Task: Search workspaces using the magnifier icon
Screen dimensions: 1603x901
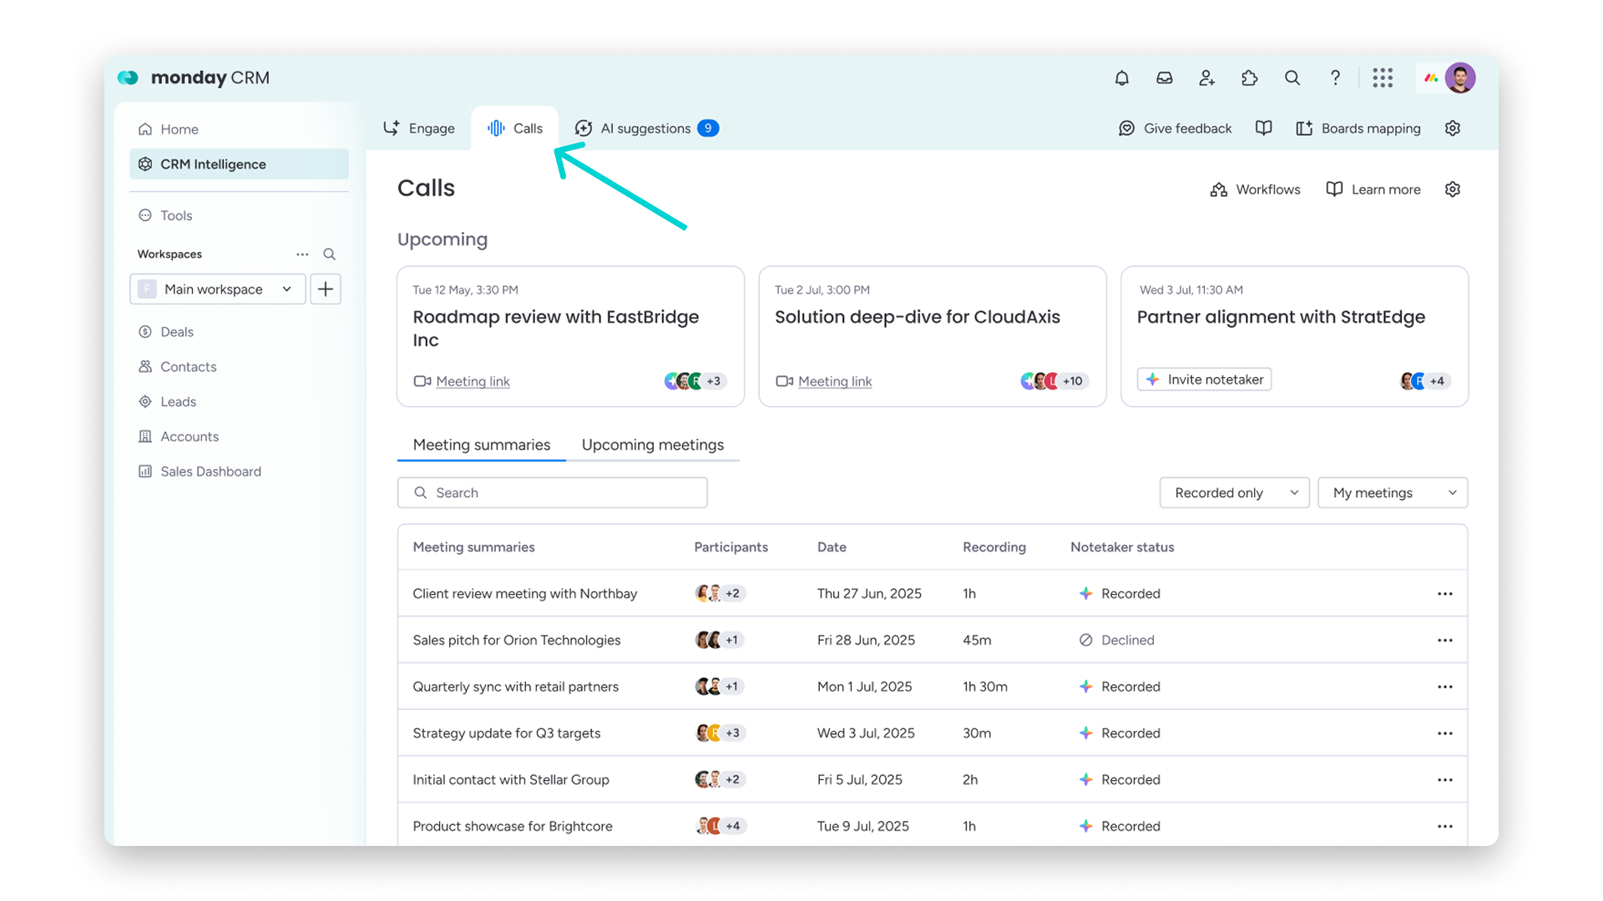Action: pos(329,254)
